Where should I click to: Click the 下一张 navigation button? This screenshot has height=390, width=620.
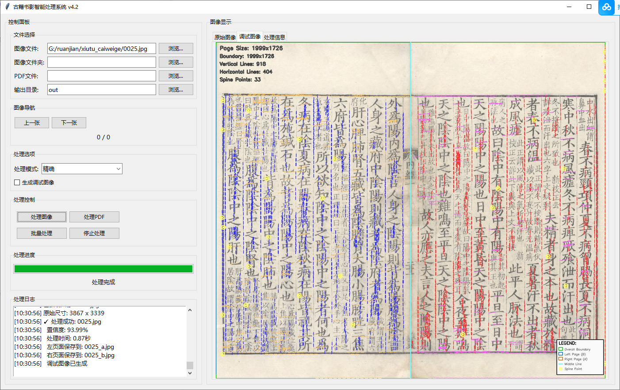point(69,122)
